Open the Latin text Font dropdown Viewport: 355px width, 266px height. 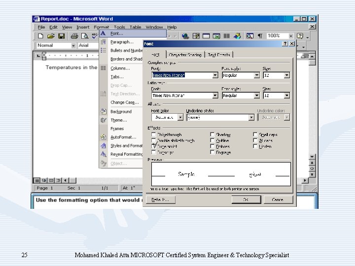pos(215,96)
